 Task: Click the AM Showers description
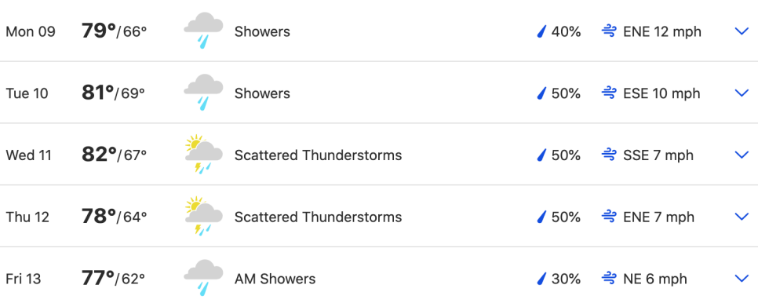(275, 279)
